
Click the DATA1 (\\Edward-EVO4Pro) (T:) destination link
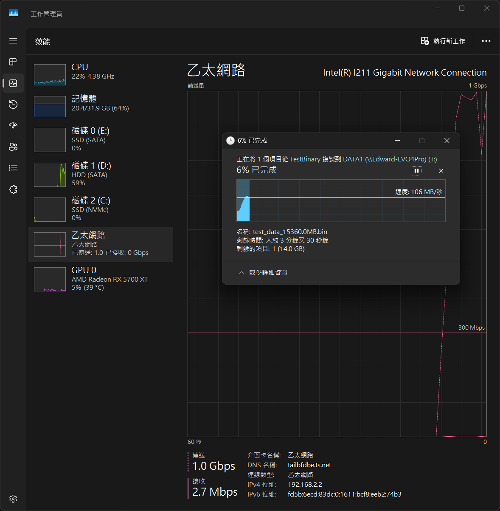coord(390,159)
